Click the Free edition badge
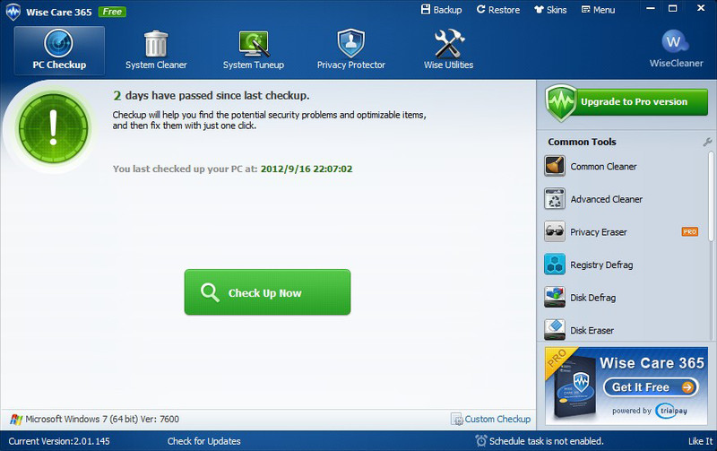 [112, 12]
